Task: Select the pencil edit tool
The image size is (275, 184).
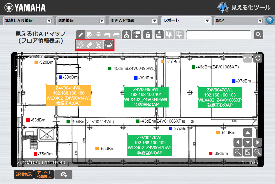Action: [81, 35]
